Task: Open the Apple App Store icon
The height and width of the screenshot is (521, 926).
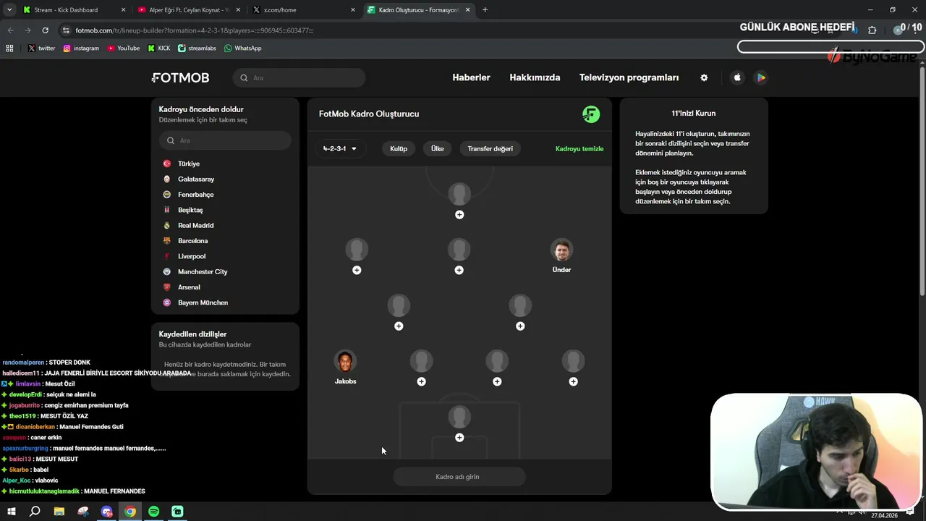Action: coord(737,77)
